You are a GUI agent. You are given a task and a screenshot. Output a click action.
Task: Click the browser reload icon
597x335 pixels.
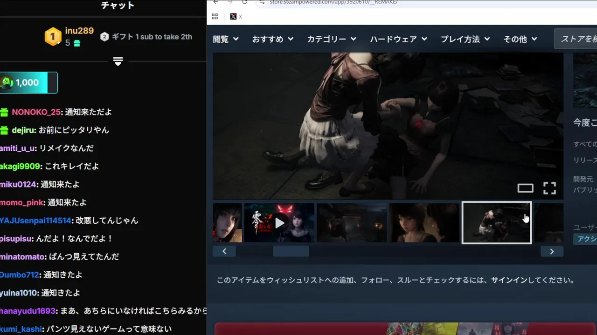coord(244,2)
